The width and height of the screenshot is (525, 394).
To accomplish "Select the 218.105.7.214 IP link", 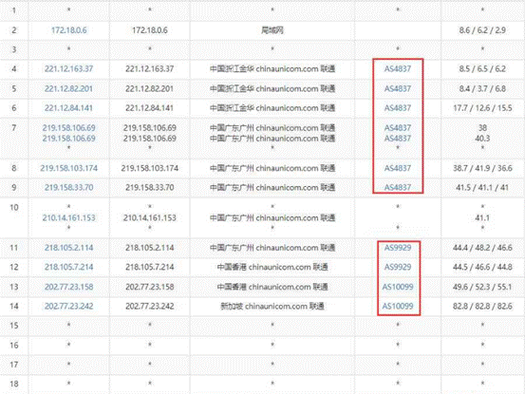I will pyautogui.click(x=68, y=267).
